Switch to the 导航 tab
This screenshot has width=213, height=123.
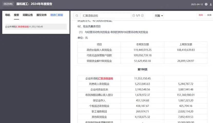tap(8, 15)
